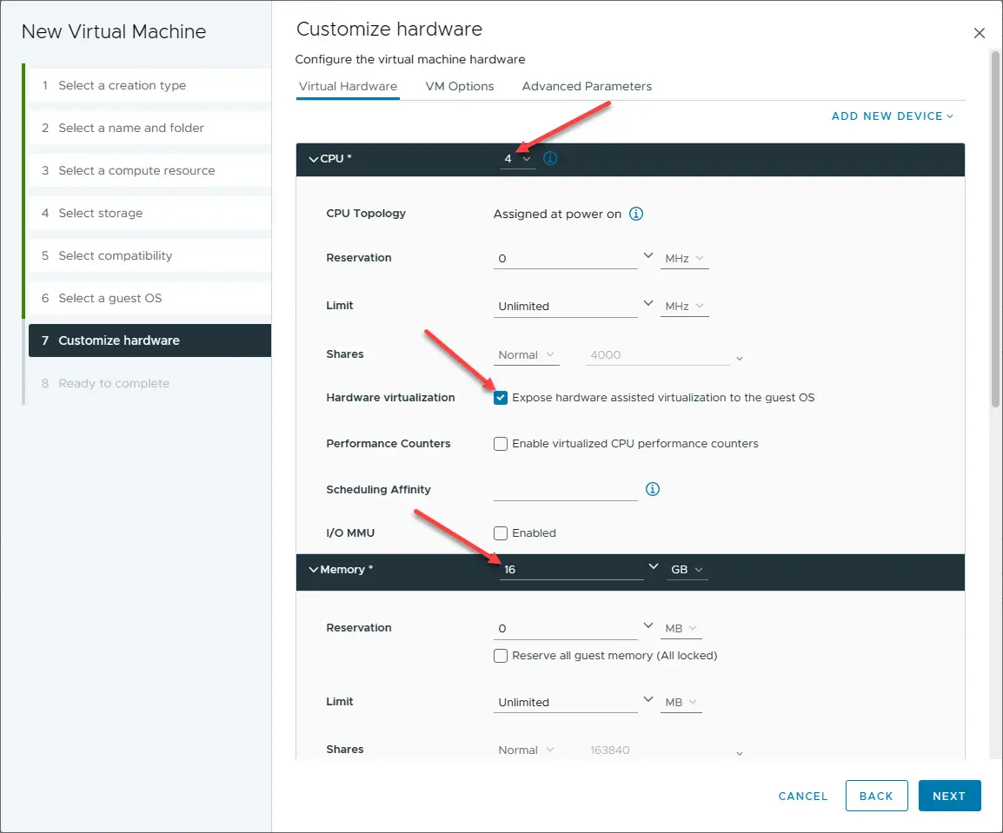This screenshot has width=1003, height=833.
Task: Click the Next button
Action: point(949,796)
